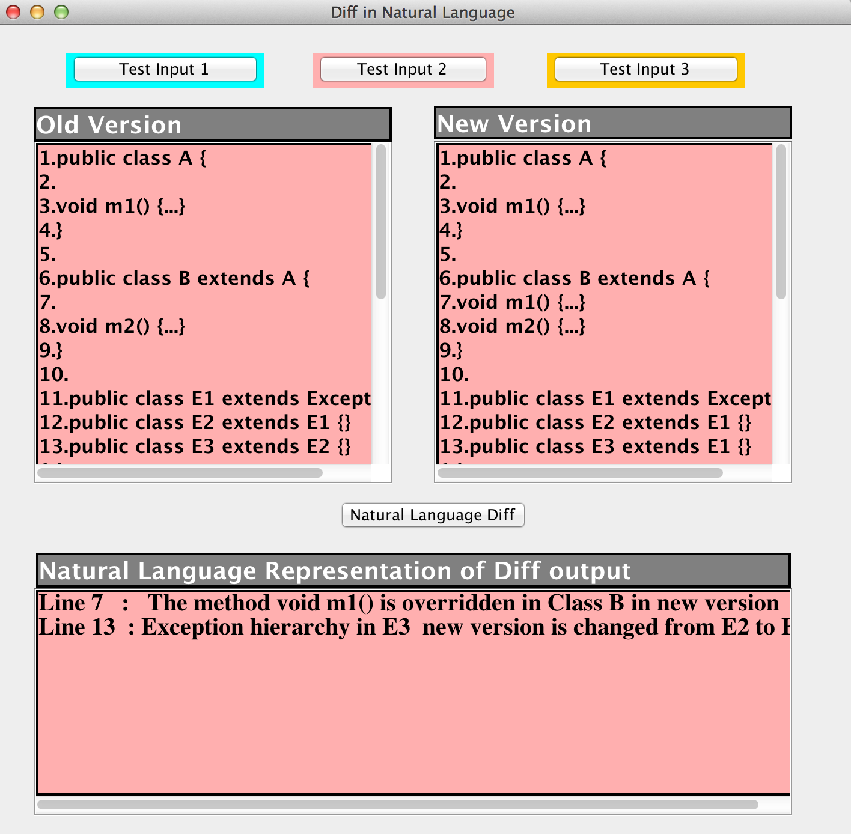Screen dimensions: 851x834
Task: Zoom window with the green button
Action: click(x=61, y=12)
